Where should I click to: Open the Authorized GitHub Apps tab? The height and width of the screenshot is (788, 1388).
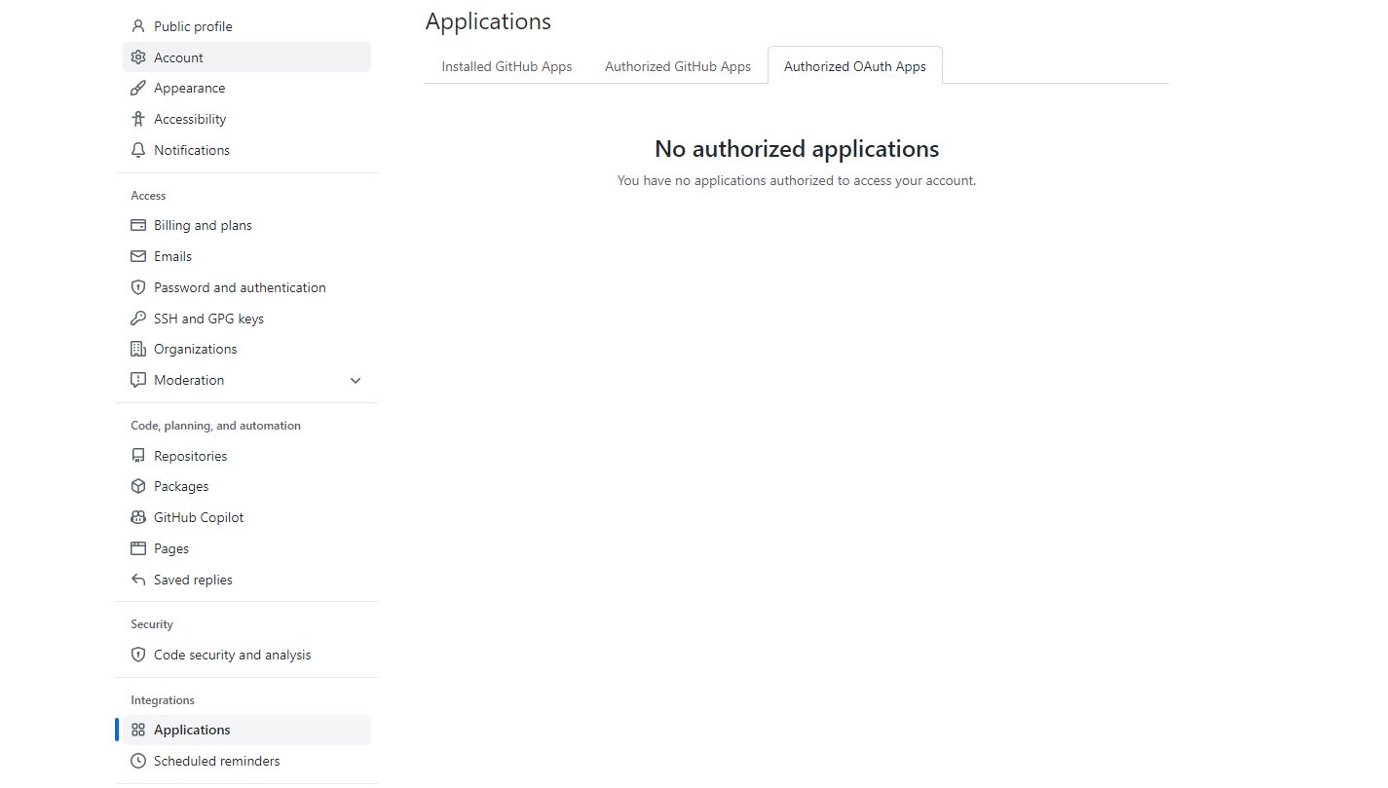tap(677, 65)
